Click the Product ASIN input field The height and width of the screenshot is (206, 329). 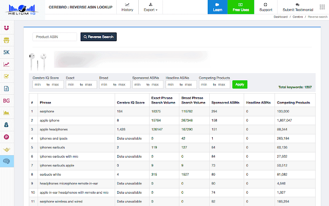tap(55, 37)
